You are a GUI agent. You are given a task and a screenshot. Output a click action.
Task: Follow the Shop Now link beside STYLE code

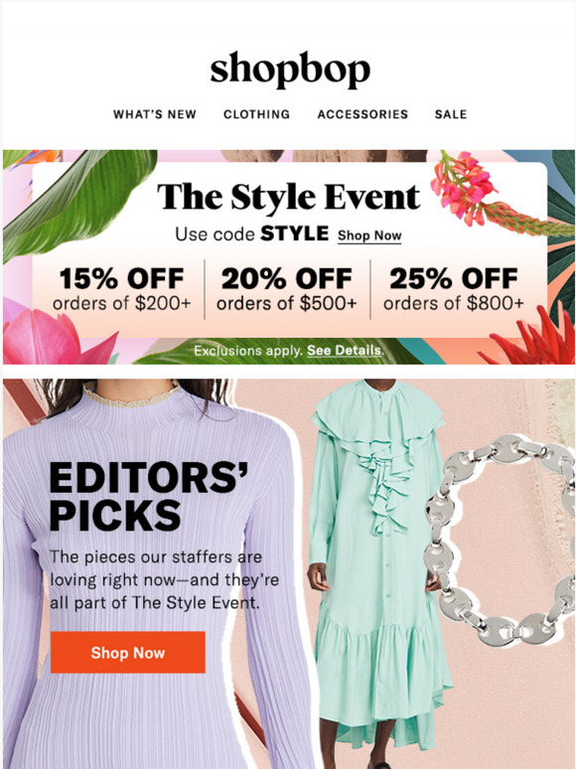click(x=369, y=235)
